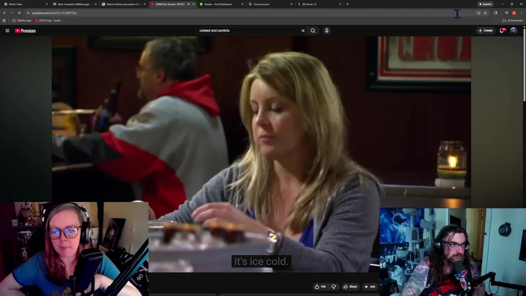Screen dimensions: 526x296
Task: Close the What's New tab
Action: pos(47,4)
